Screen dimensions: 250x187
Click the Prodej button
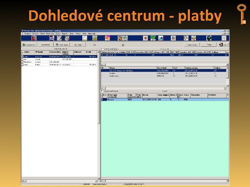(209, 45)
